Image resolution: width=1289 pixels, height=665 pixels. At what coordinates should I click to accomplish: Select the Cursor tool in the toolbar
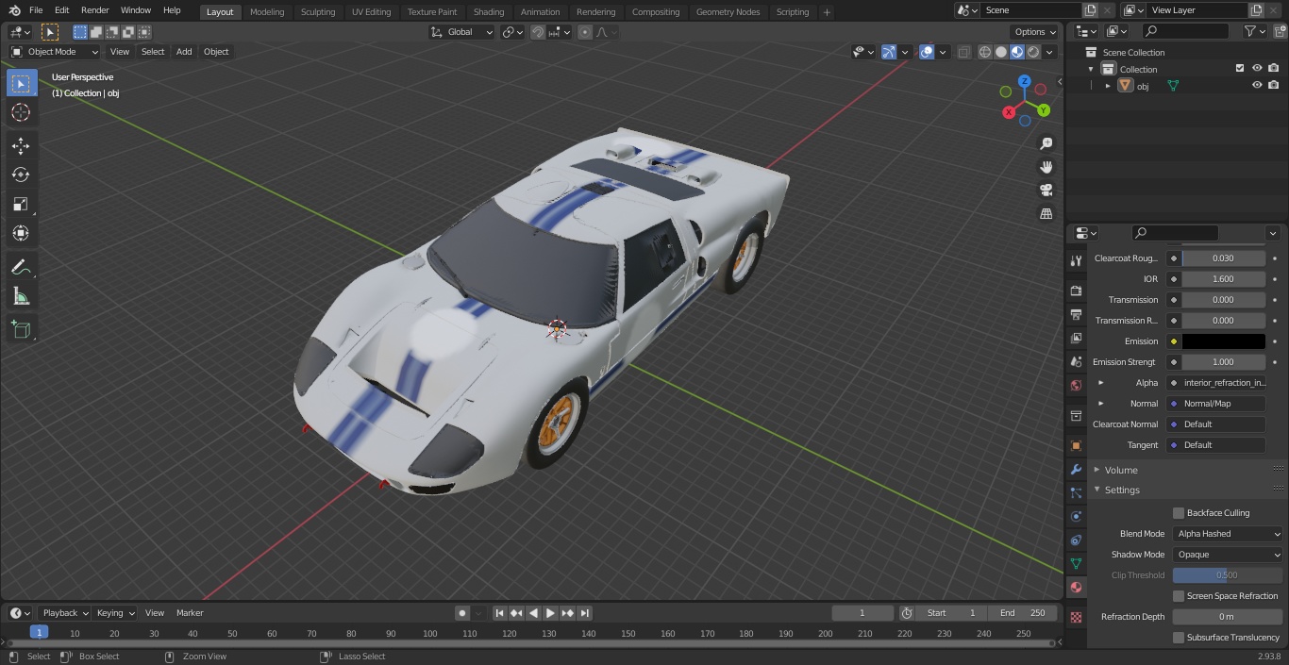[x=21, y=112]
